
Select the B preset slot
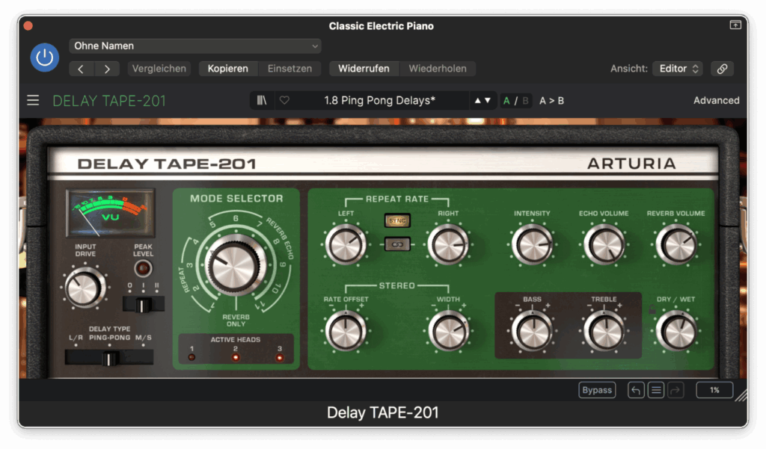(525, 100)
